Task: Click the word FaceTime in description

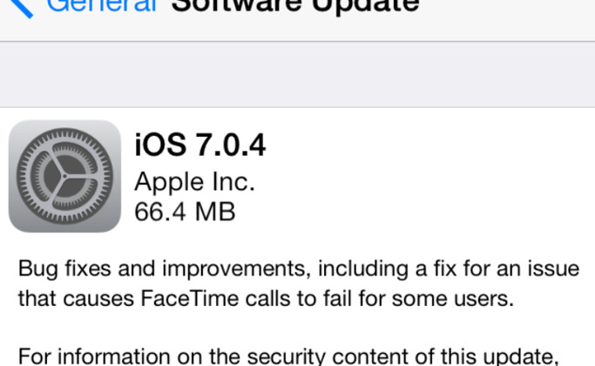Action: pos(190,298)
